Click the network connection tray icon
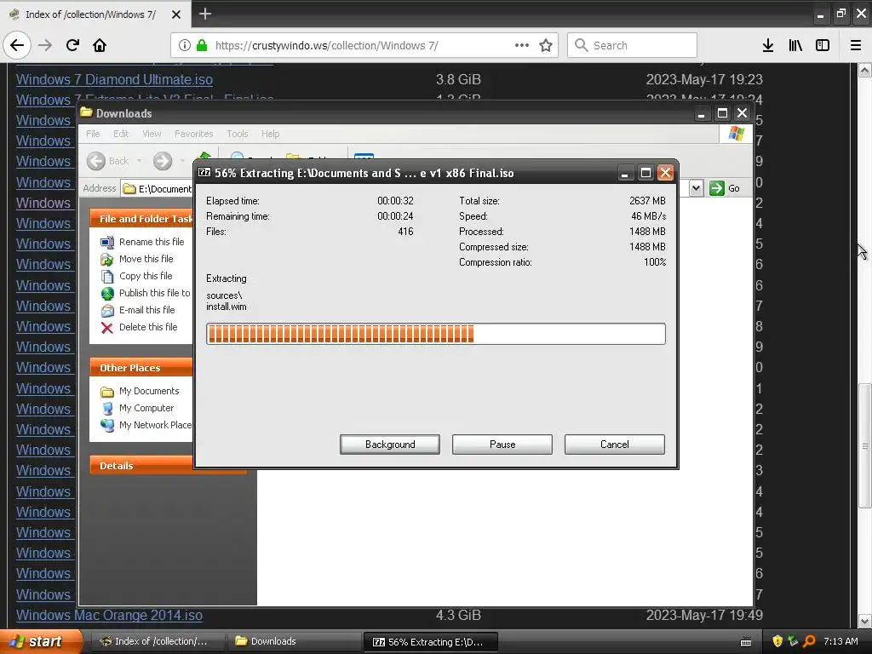Image resolution: width=872 pixels, height=654 pixels. tap(793, 641)
